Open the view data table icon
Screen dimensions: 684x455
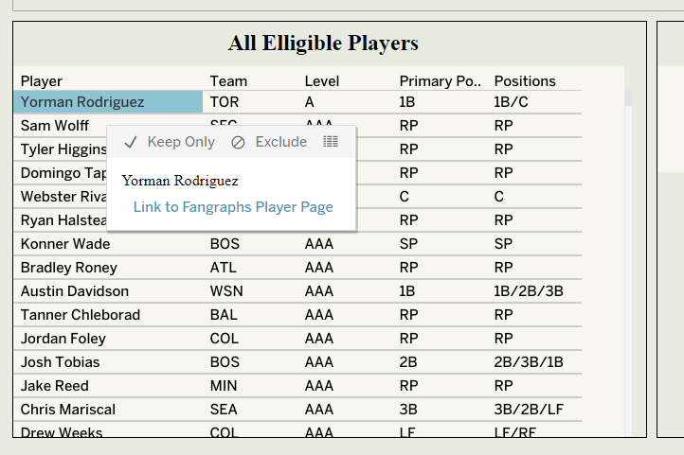click(331, 142)
